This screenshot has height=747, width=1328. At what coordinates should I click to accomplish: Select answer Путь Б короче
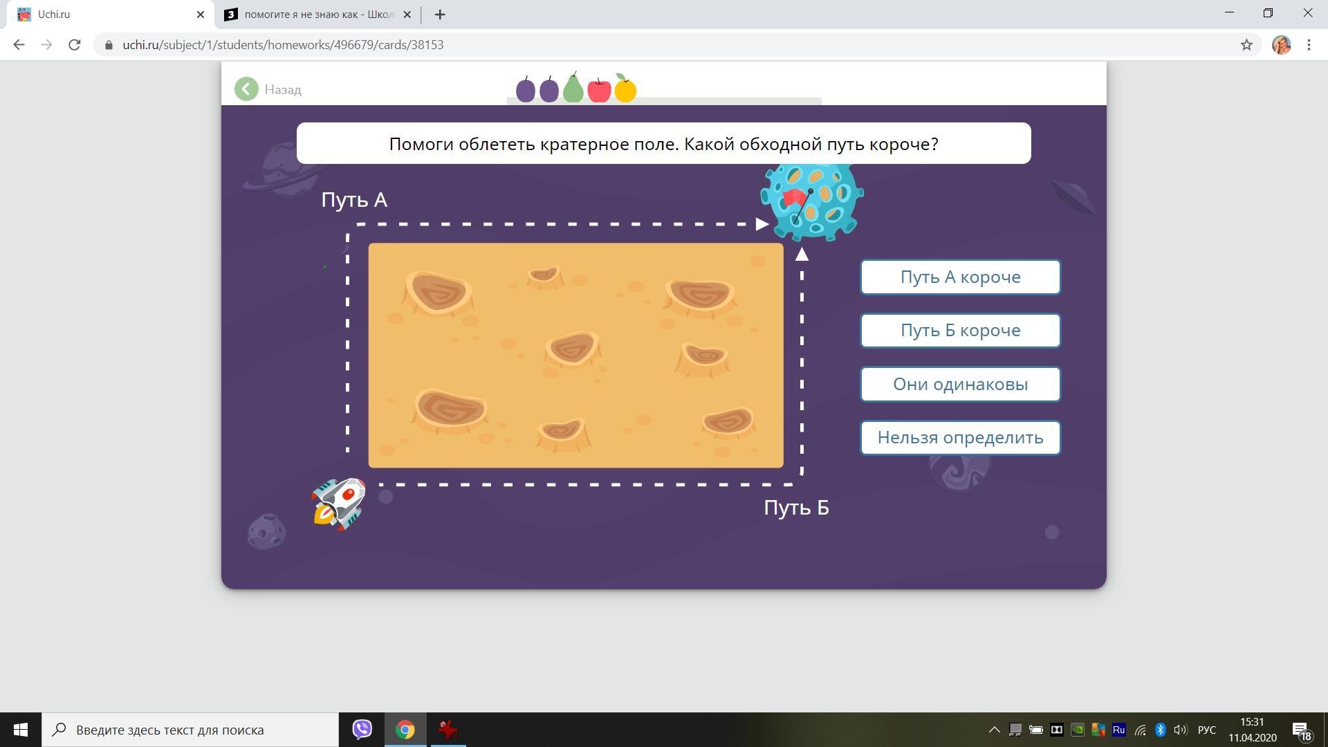[x=960, y=330]
